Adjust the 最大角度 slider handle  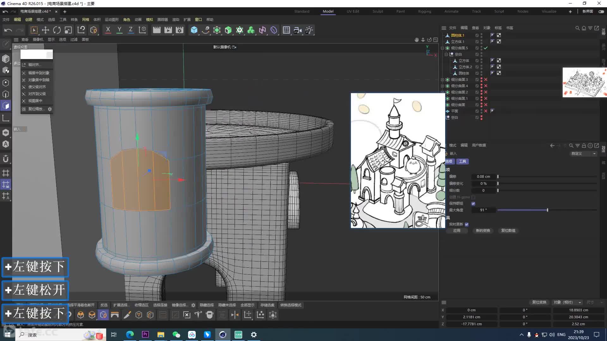(x=548, y=210)
